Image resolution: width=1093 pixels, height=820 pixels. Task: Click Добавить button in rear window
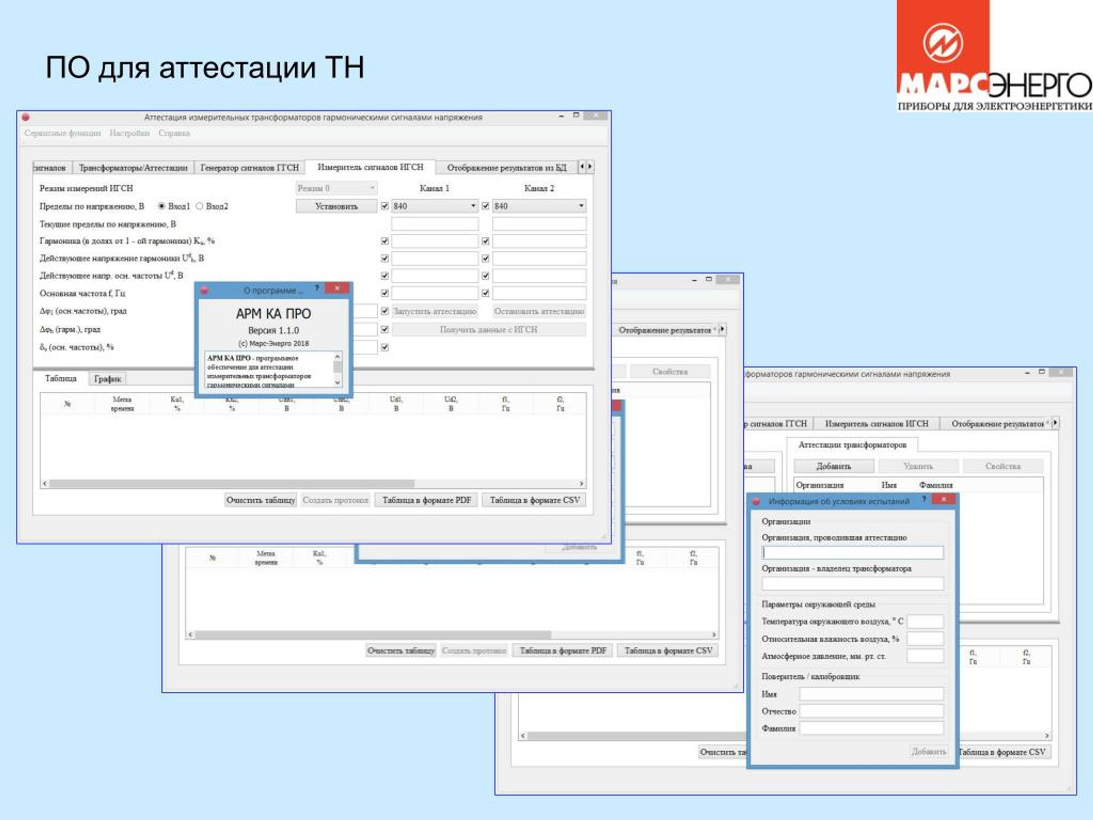(833, 466)
